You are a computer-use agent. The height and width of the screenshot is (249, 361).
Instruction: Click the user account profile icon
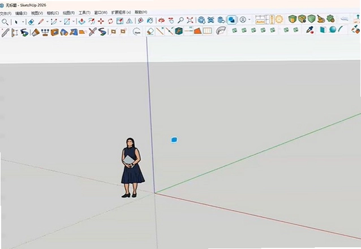pyautogui.click(x=243, y=20)
